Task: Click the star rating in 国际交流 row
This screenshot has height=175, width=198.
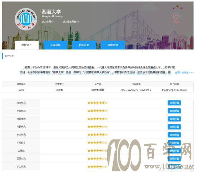Action: point(98,159)
